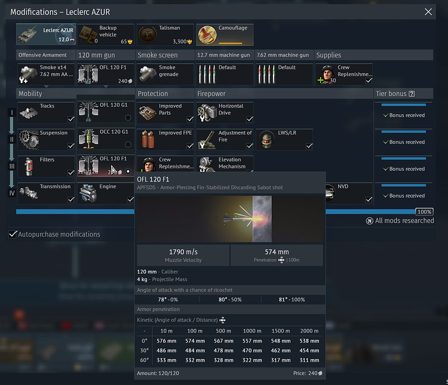Viewport: 448px width, 385px height.
Task: Click the Improved Parts modification
Action: coord(165,113)
